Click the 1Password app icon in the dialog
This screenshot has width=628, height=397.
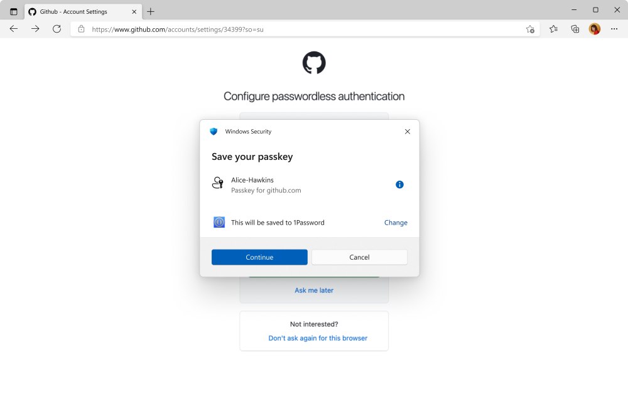coord(219,222)
